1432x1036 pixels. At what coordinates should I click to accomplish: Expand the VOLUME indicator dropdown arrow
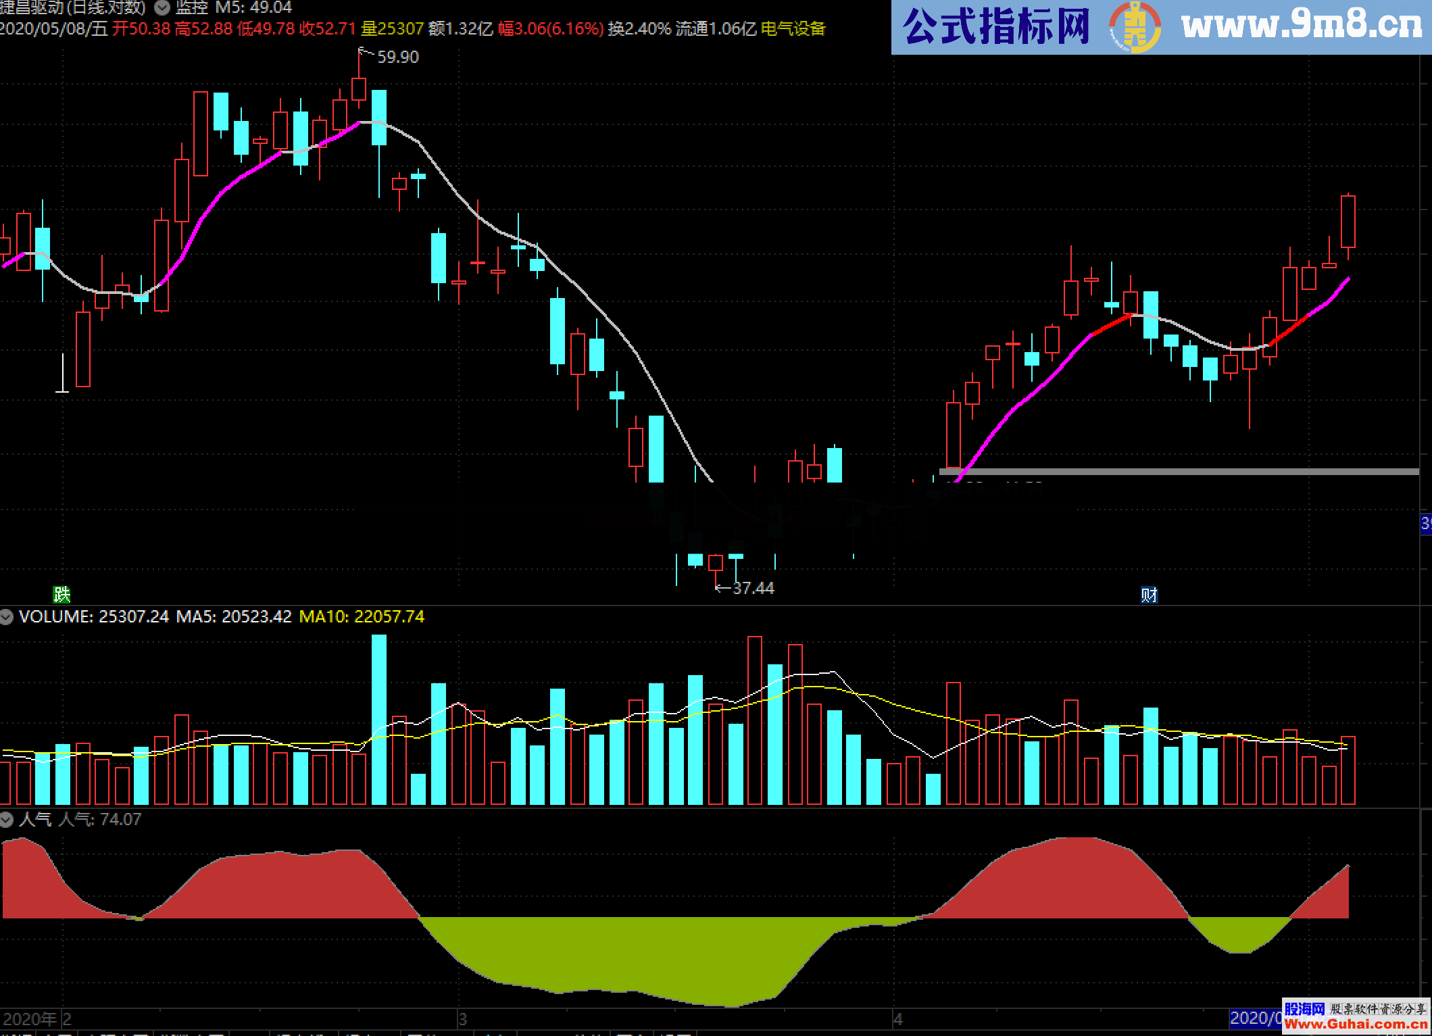(x=7, y=616)
